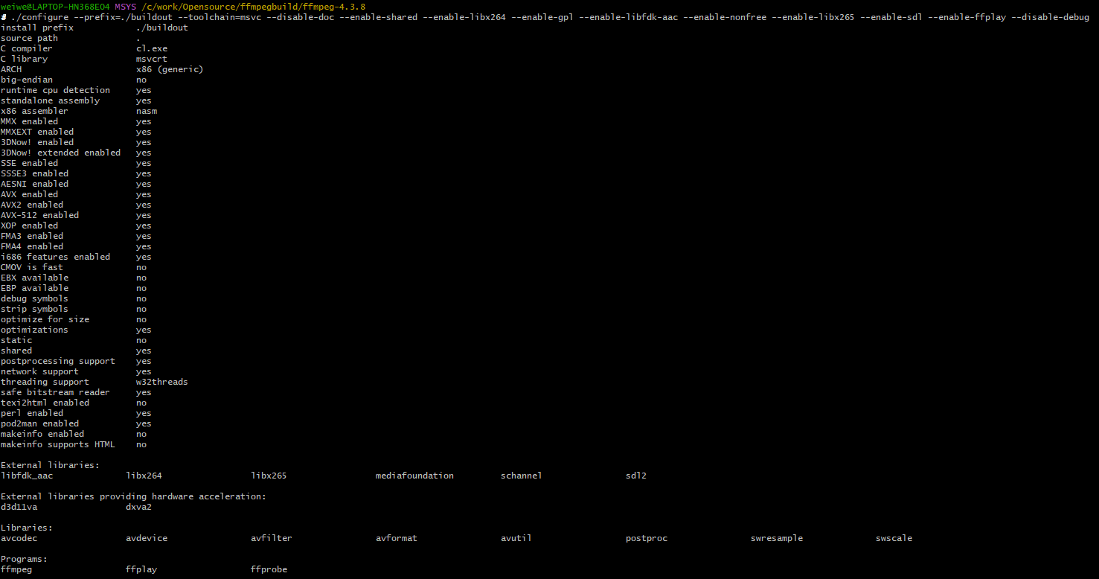
Task: Click the "texi2html enabled" label
Action: [x=45, y=403]
